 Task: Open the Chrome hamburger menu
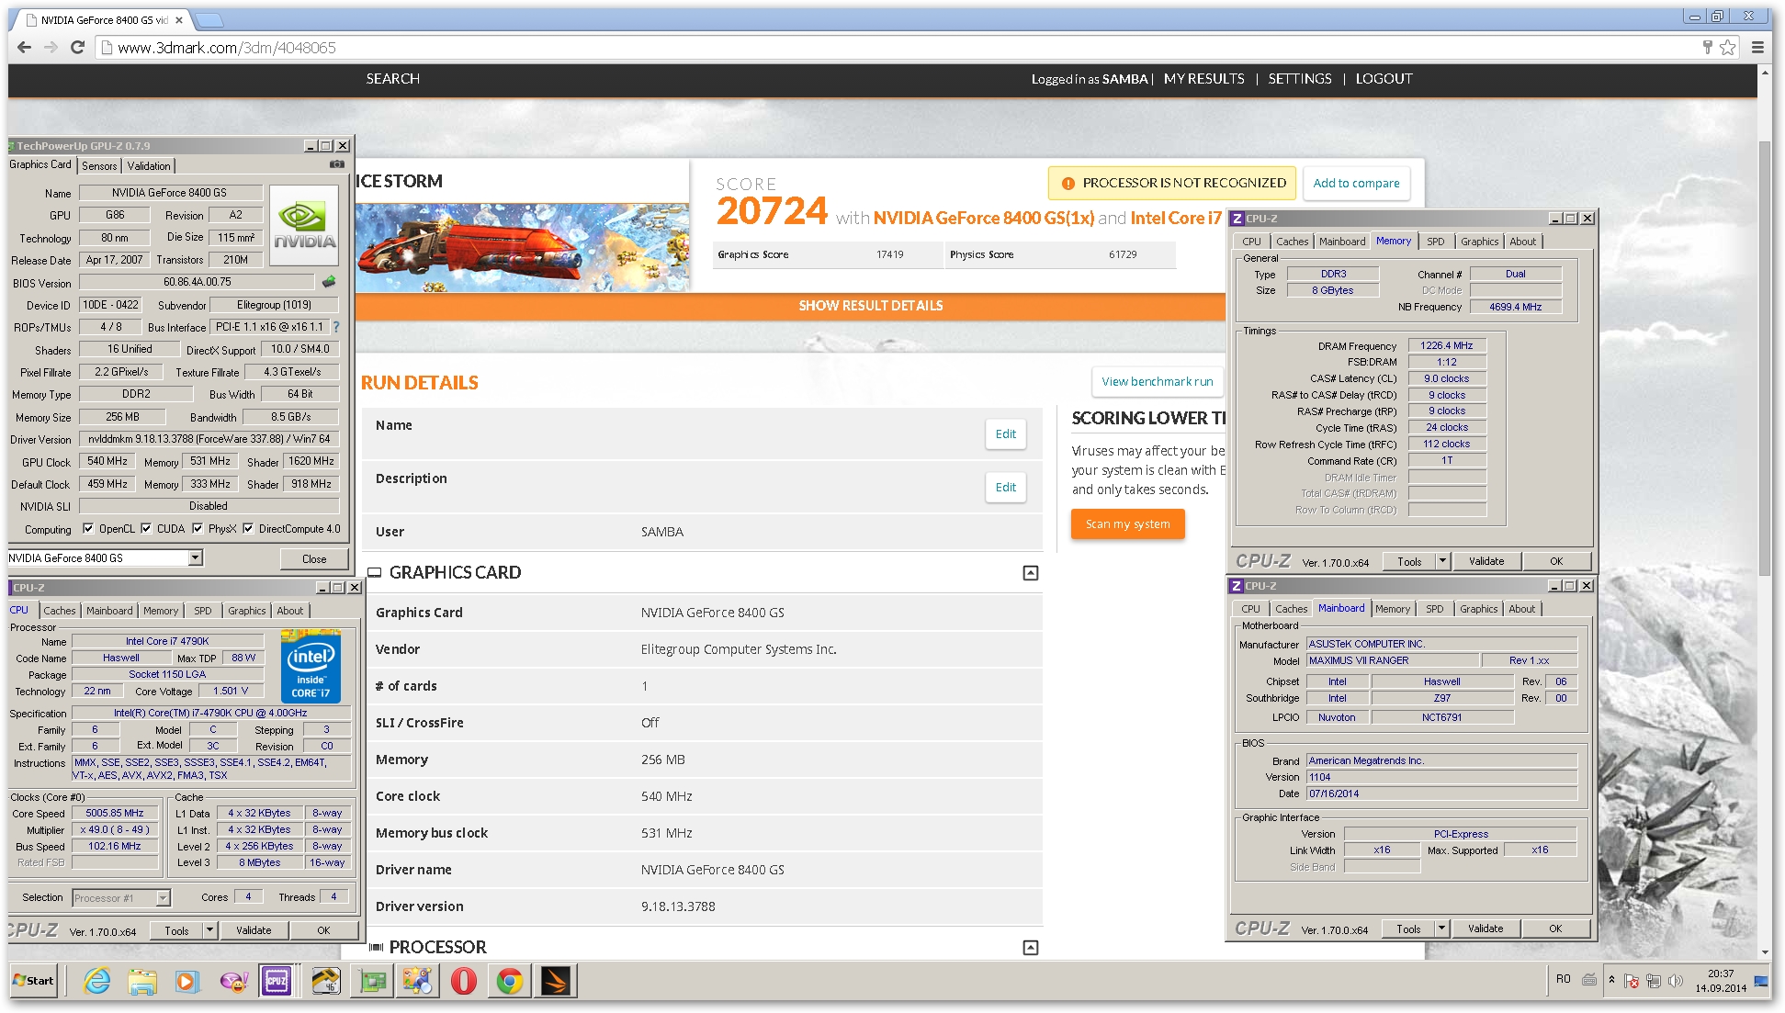tap(1757, 48)
